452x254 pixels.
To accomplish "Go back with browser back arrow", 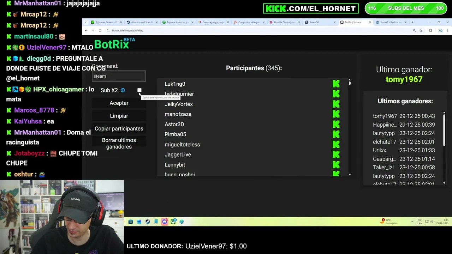I will tap(86, 31).
